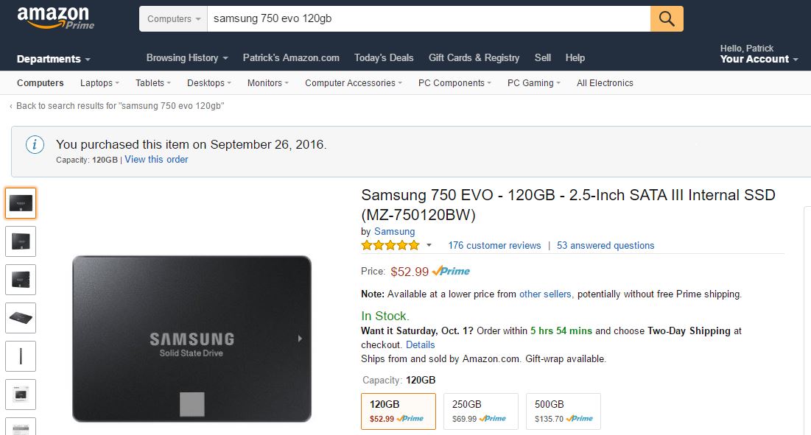Click the Prime badge next to $52.99 price
This screenshot has width=811, height=435.
pyautogui.click(x=451, y=271)
